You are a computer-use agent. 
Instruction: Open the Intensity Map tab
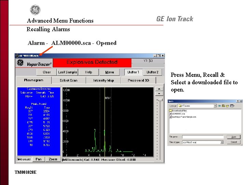point(104,81)
